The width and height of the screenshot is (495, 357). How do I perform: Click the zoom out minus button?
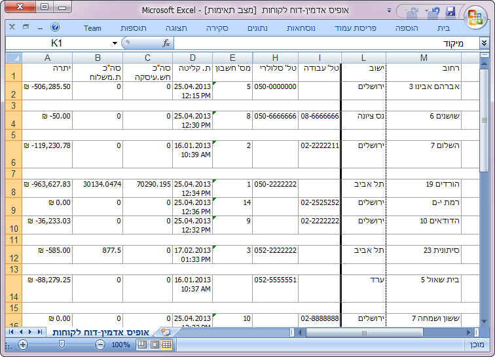point(100,345)
